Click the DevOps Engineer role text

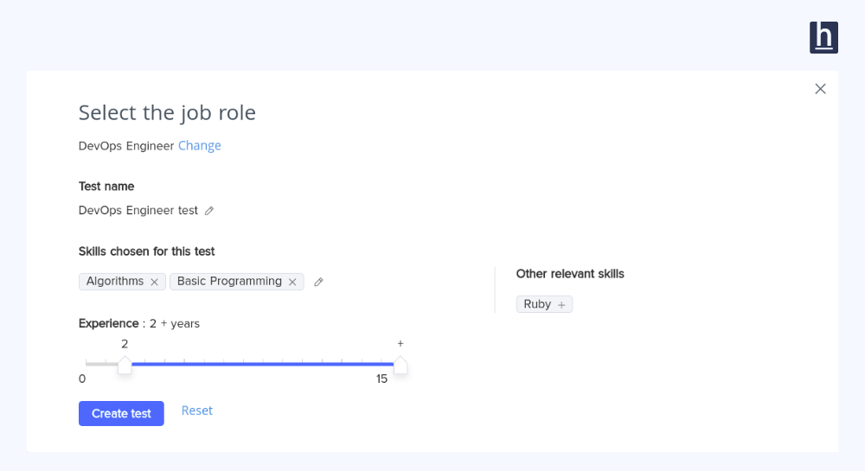tap(126, 146)
